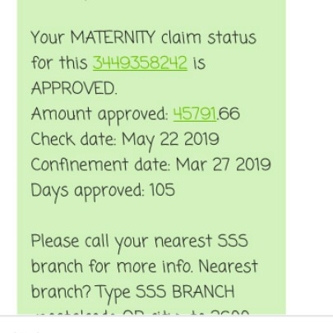Click the 'Please call your nearest SSS' line
This screenshot has width=333, height=333.
[139, 243]
